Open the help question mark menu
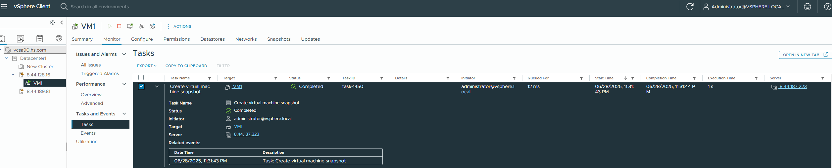Viewport: 832px width, 168px height. (827, 7)
